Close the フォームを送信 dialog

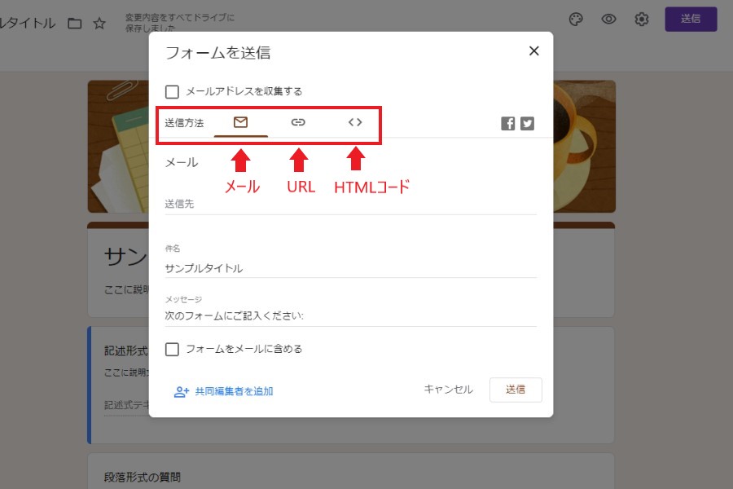pyautogui.click(x=533, y=51)
